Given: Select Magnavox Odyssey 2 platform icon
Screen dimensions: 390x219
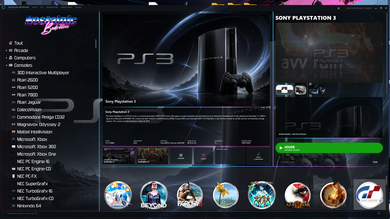Looking at the screenshot, I should [14, 125].
